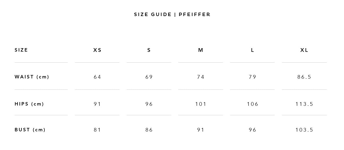Select the S waist value 69

coord(149,77)
